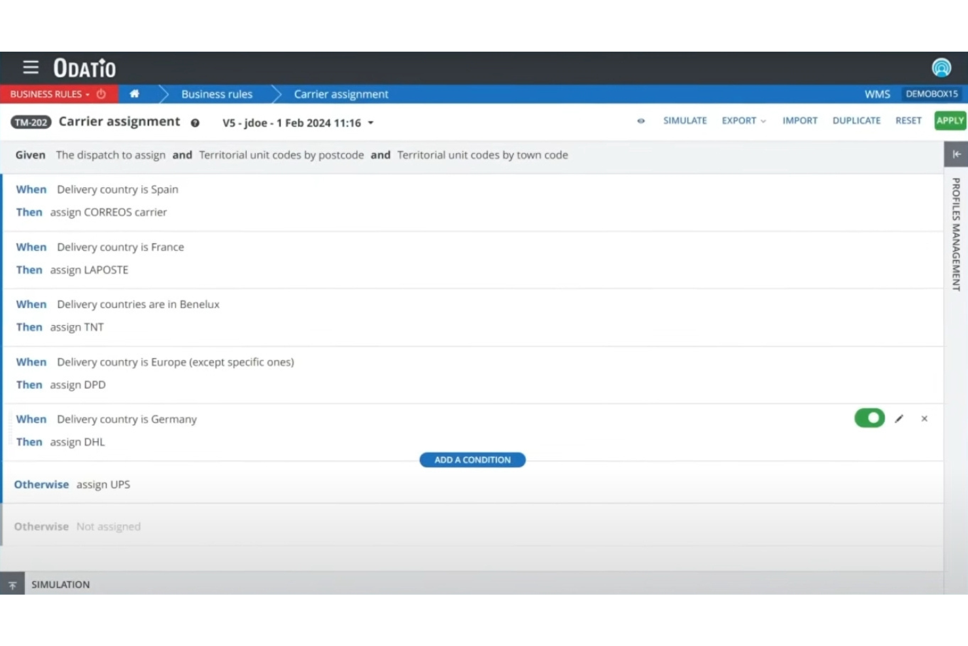Viewport: 968px width, 646px height.
Task: Click the green APPLY button
Action: pos(950,120)
